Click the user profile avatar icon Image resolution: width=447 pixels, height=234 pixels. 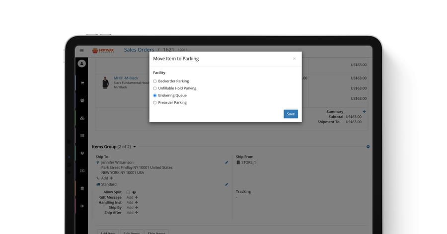[82, 64]
